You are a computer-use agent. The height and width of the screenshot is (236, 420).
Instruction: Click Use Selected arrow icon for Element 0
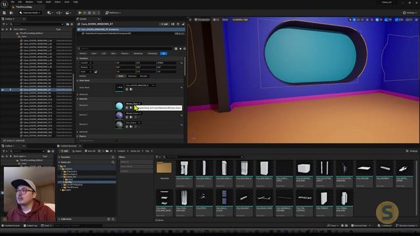pyautogui.click(x=127, y=108)
